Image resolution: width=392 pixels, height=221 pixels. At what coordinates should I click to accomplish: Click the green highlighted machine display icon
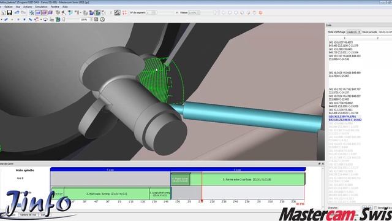pos(97,12)
